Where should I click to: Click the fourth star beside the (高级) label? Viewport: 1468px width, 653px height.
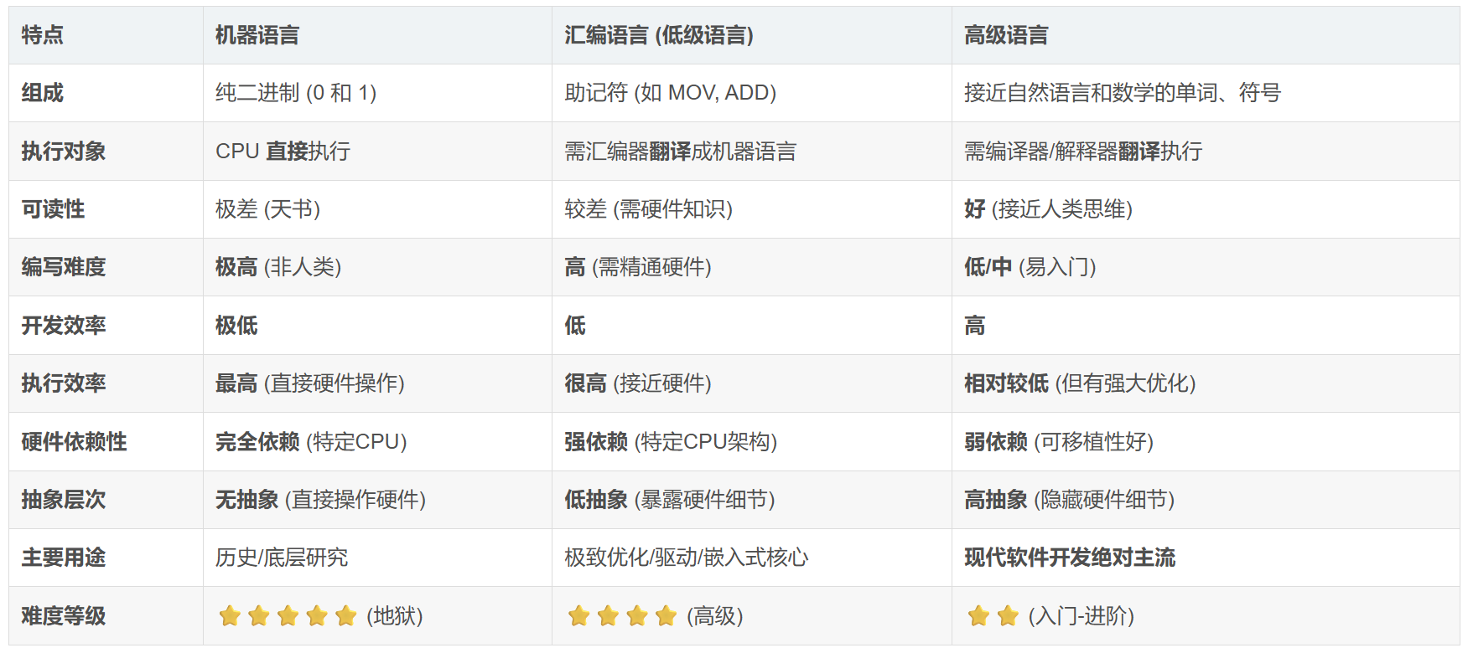coord(667,617)
